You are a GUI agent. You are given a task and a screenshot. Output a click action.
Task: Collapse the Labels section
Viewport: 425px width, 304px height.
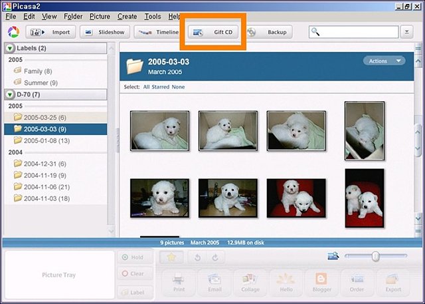[9, 48]
